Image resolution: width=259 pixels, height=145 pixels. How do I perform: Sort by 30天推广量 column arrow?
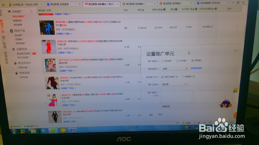point(193,9)
